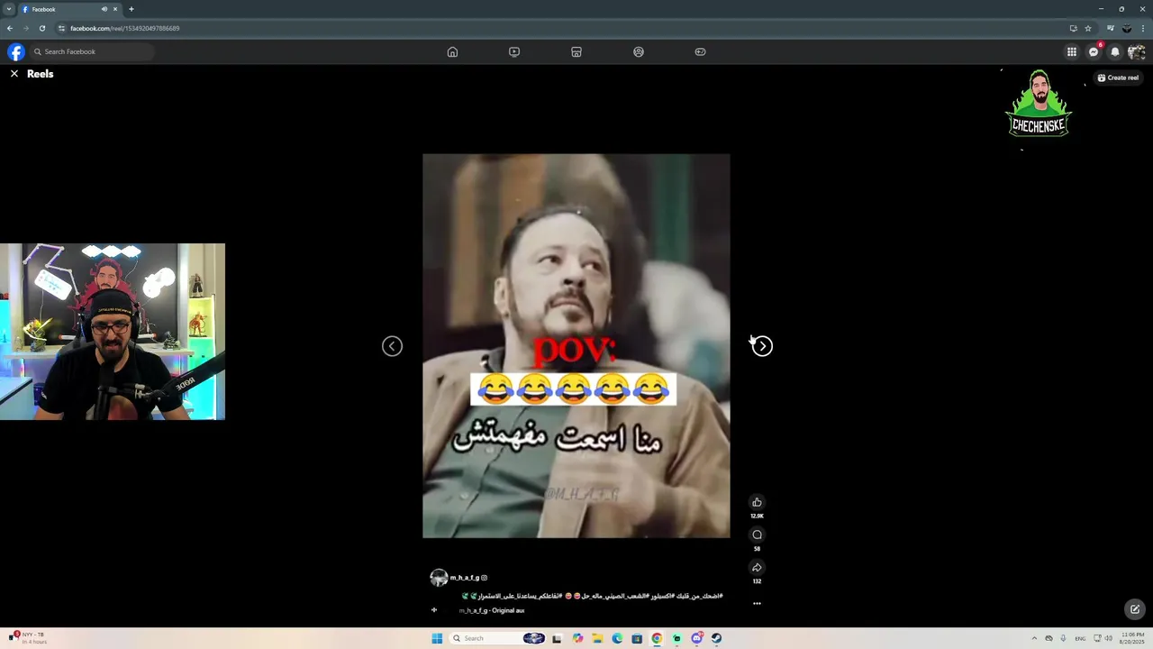The width and height of the screenshot is (1153, 649).
Task: Open the m_h_a_f_g username link
Action: tap(465, 578)
